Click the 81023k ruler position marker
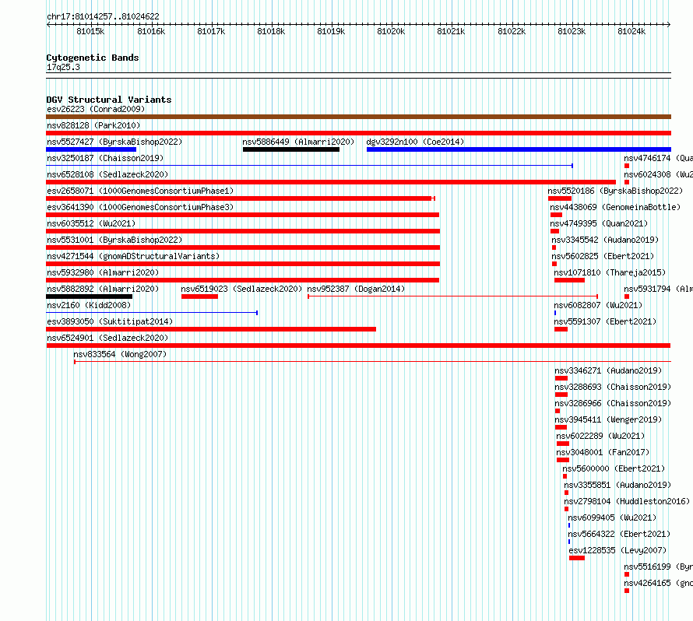The width and height of the screenshot is (693, 621). click(x=572, y=31)
